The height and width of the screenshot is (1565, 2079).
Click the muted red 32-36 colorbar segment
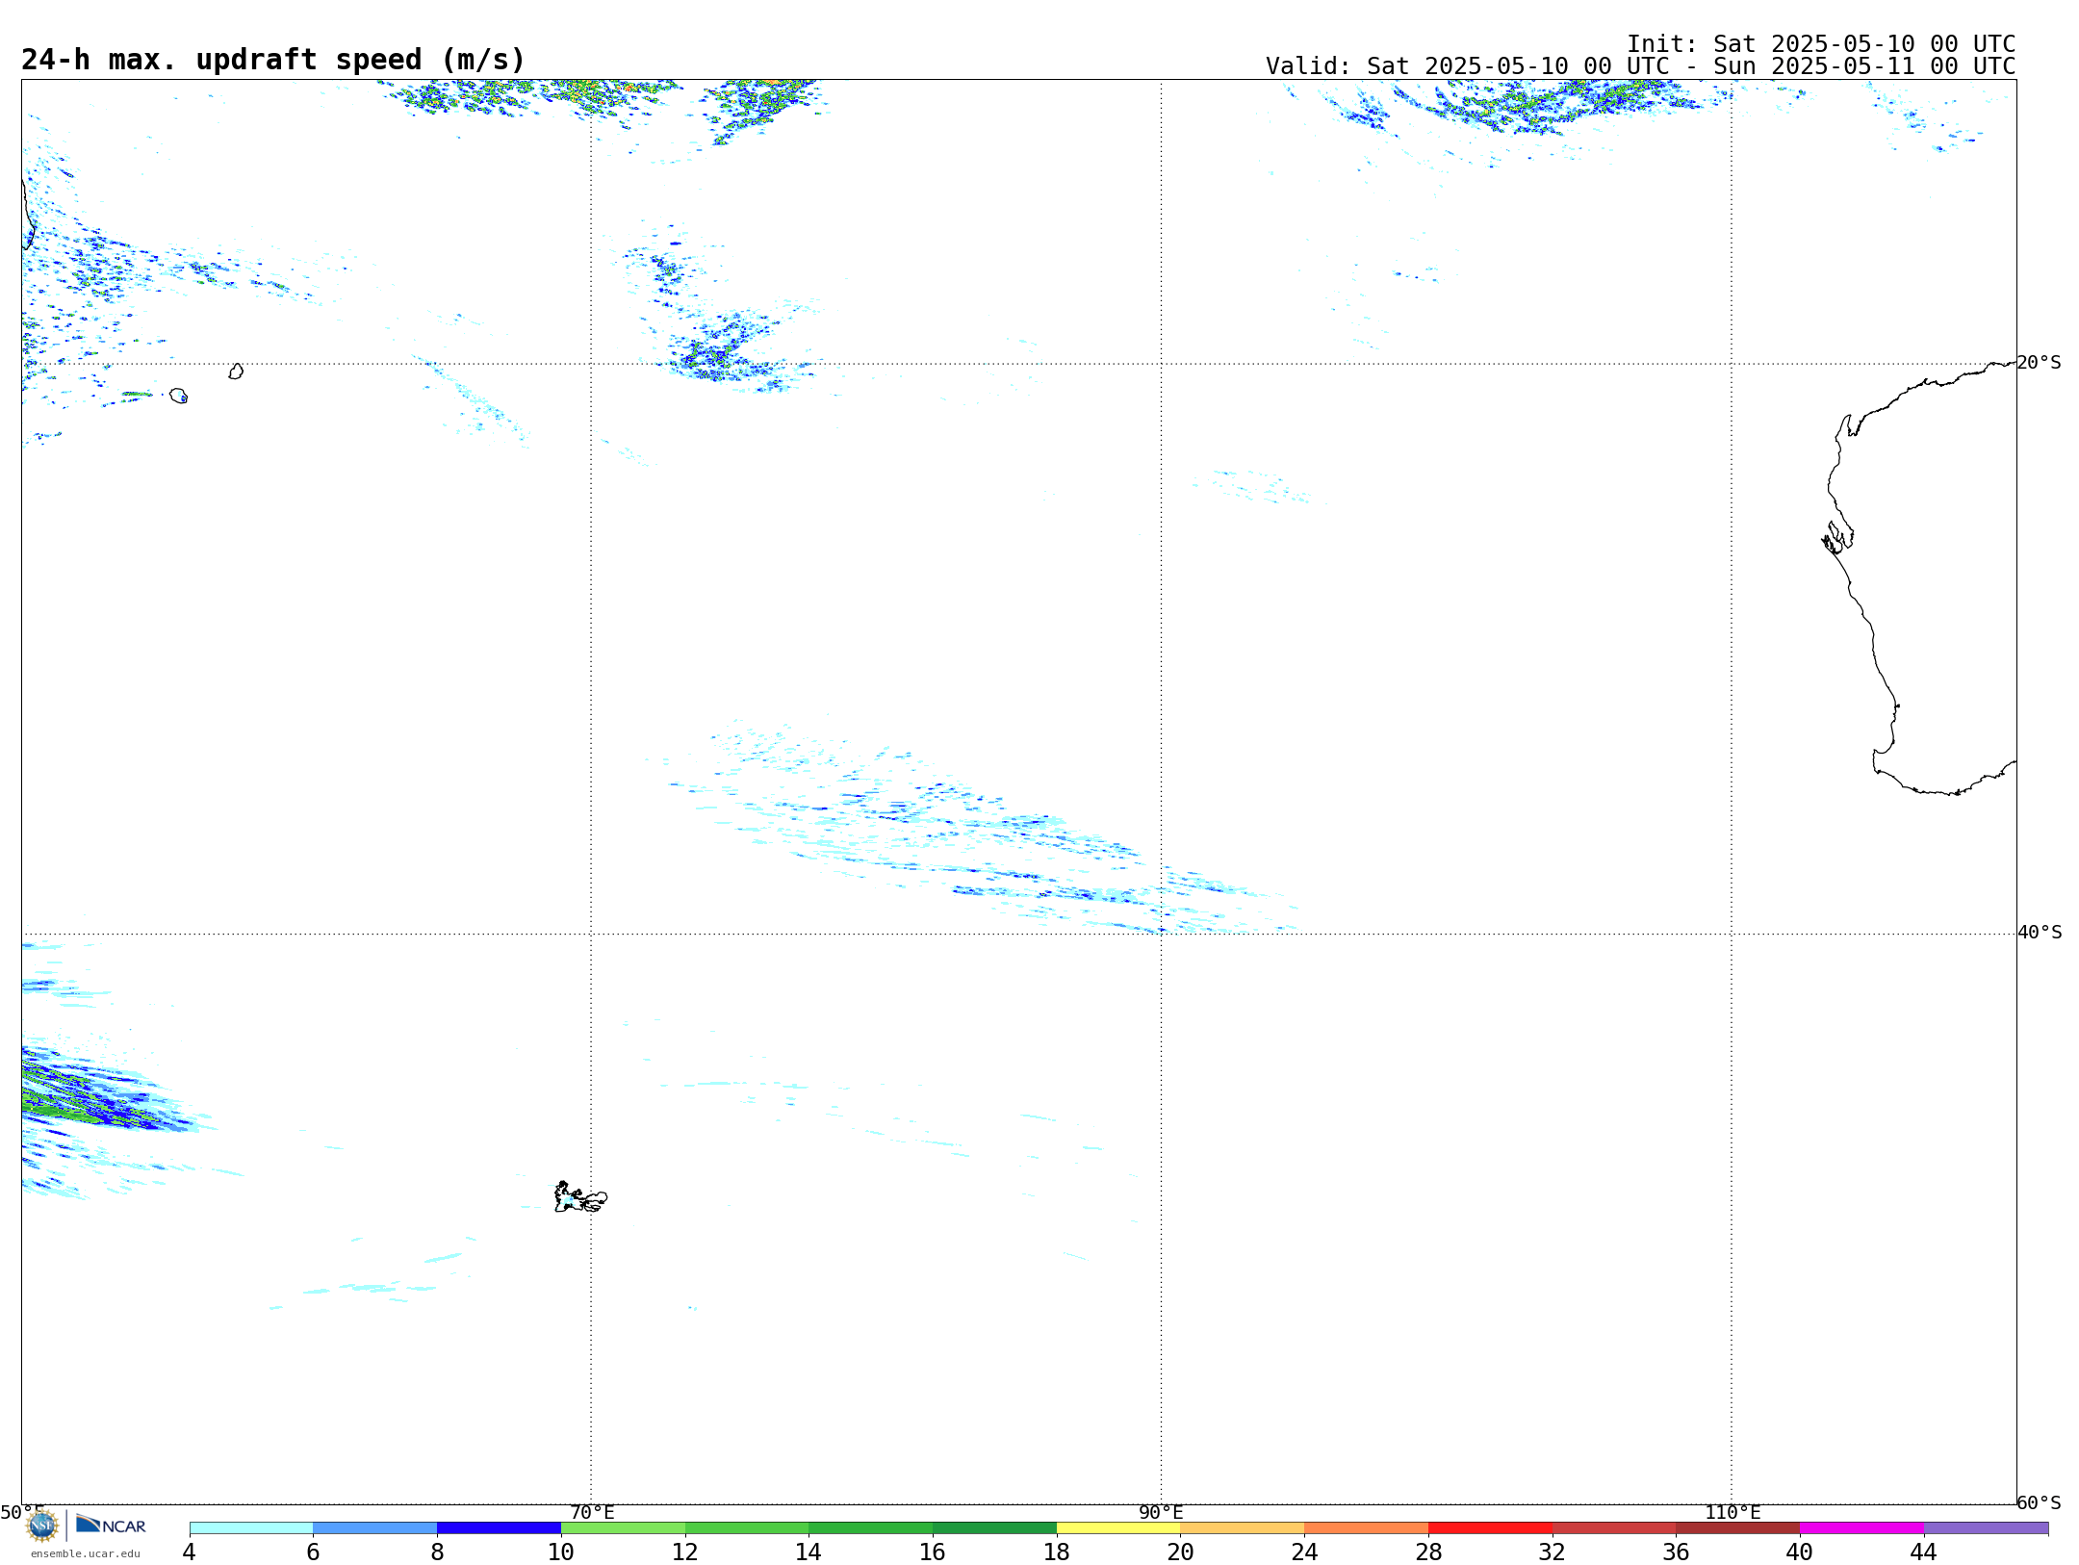1614,1527
